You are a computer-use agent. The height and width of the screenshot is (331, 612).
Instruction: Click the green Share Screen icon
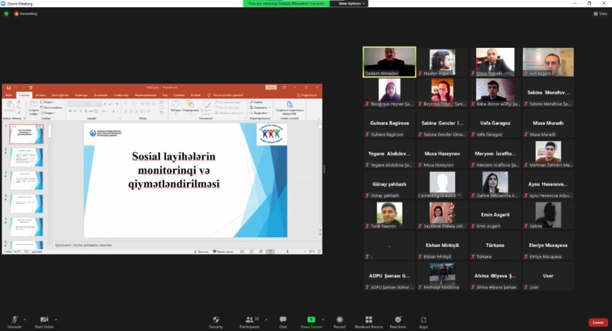311,320
